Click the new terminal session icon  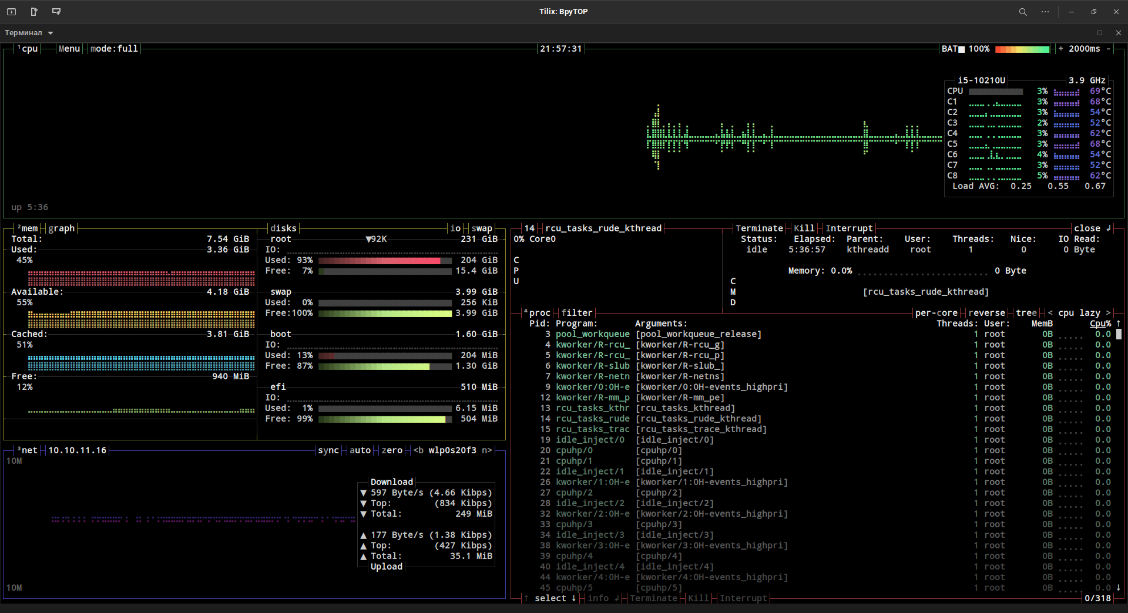(11, 12)
